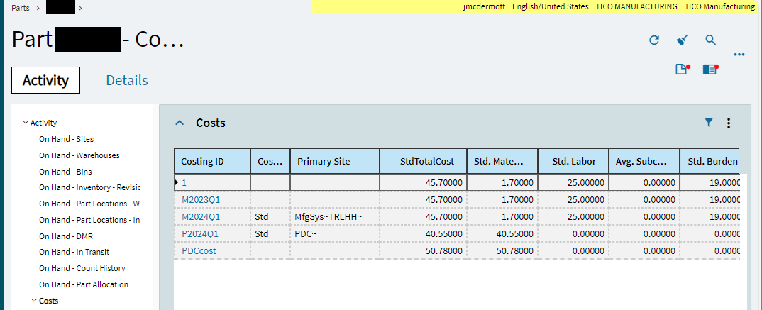Image resolution: width=762 pixels, height=310 pixels.
Task: Open costing ID M2023Q1 link
Action: click(201, 200)
